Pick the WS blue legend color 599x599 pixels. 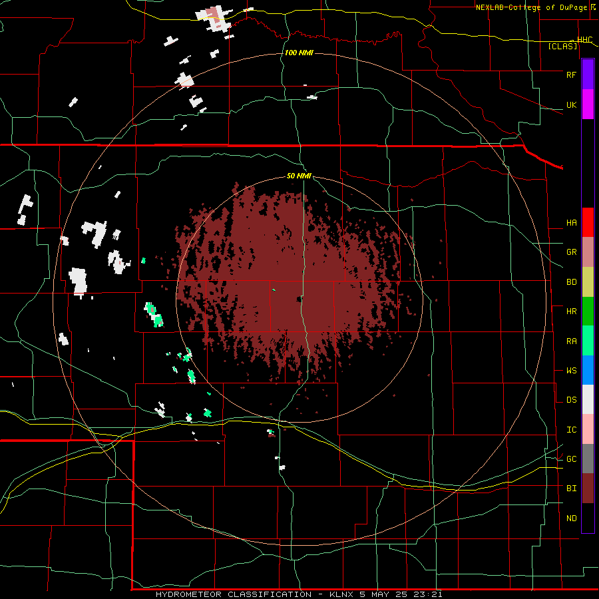tap(588, 370)
